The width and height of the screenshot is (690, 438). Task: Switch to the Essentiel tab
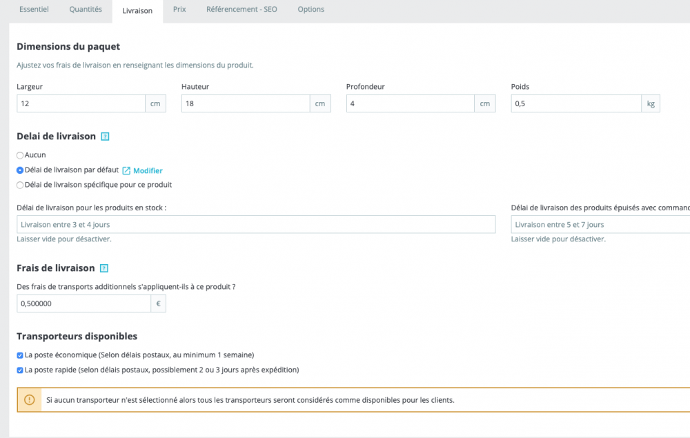tap(34, 9)
